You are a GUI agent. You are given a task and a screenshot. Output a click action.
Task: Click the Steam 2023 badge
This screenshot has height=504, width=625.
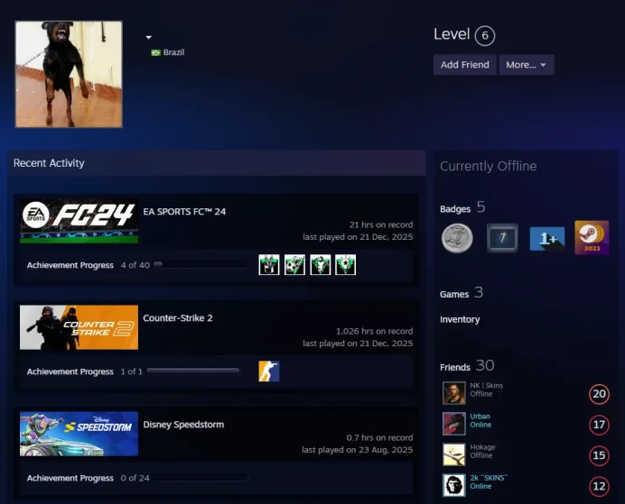[592, 238]
